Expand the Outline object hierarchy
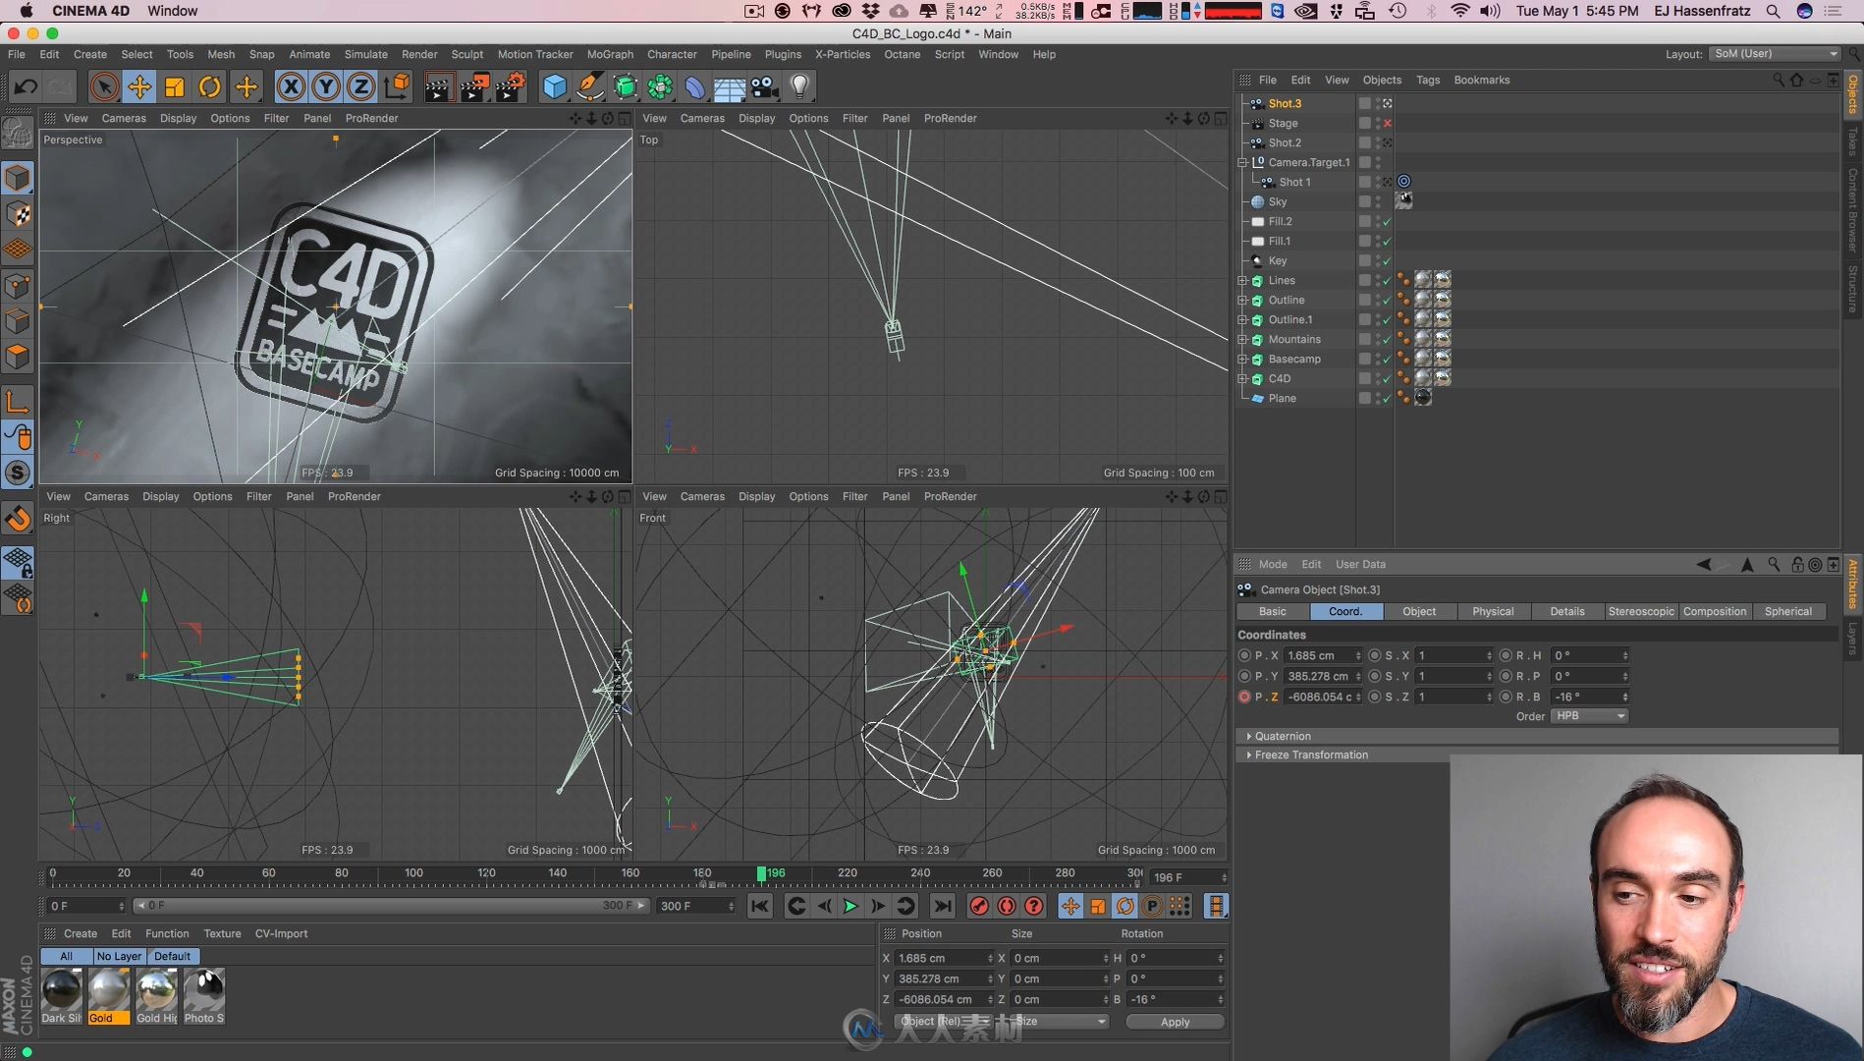Viewport: 1864px width, 1061px height. pyautogui.click(x=1242, y=300)
